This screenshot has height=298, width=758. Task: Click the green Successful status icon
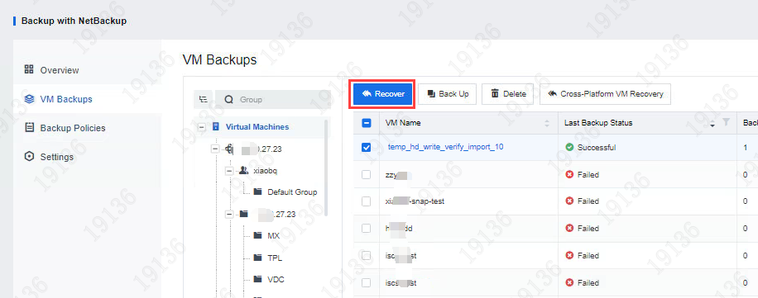[x=569, y=147]
